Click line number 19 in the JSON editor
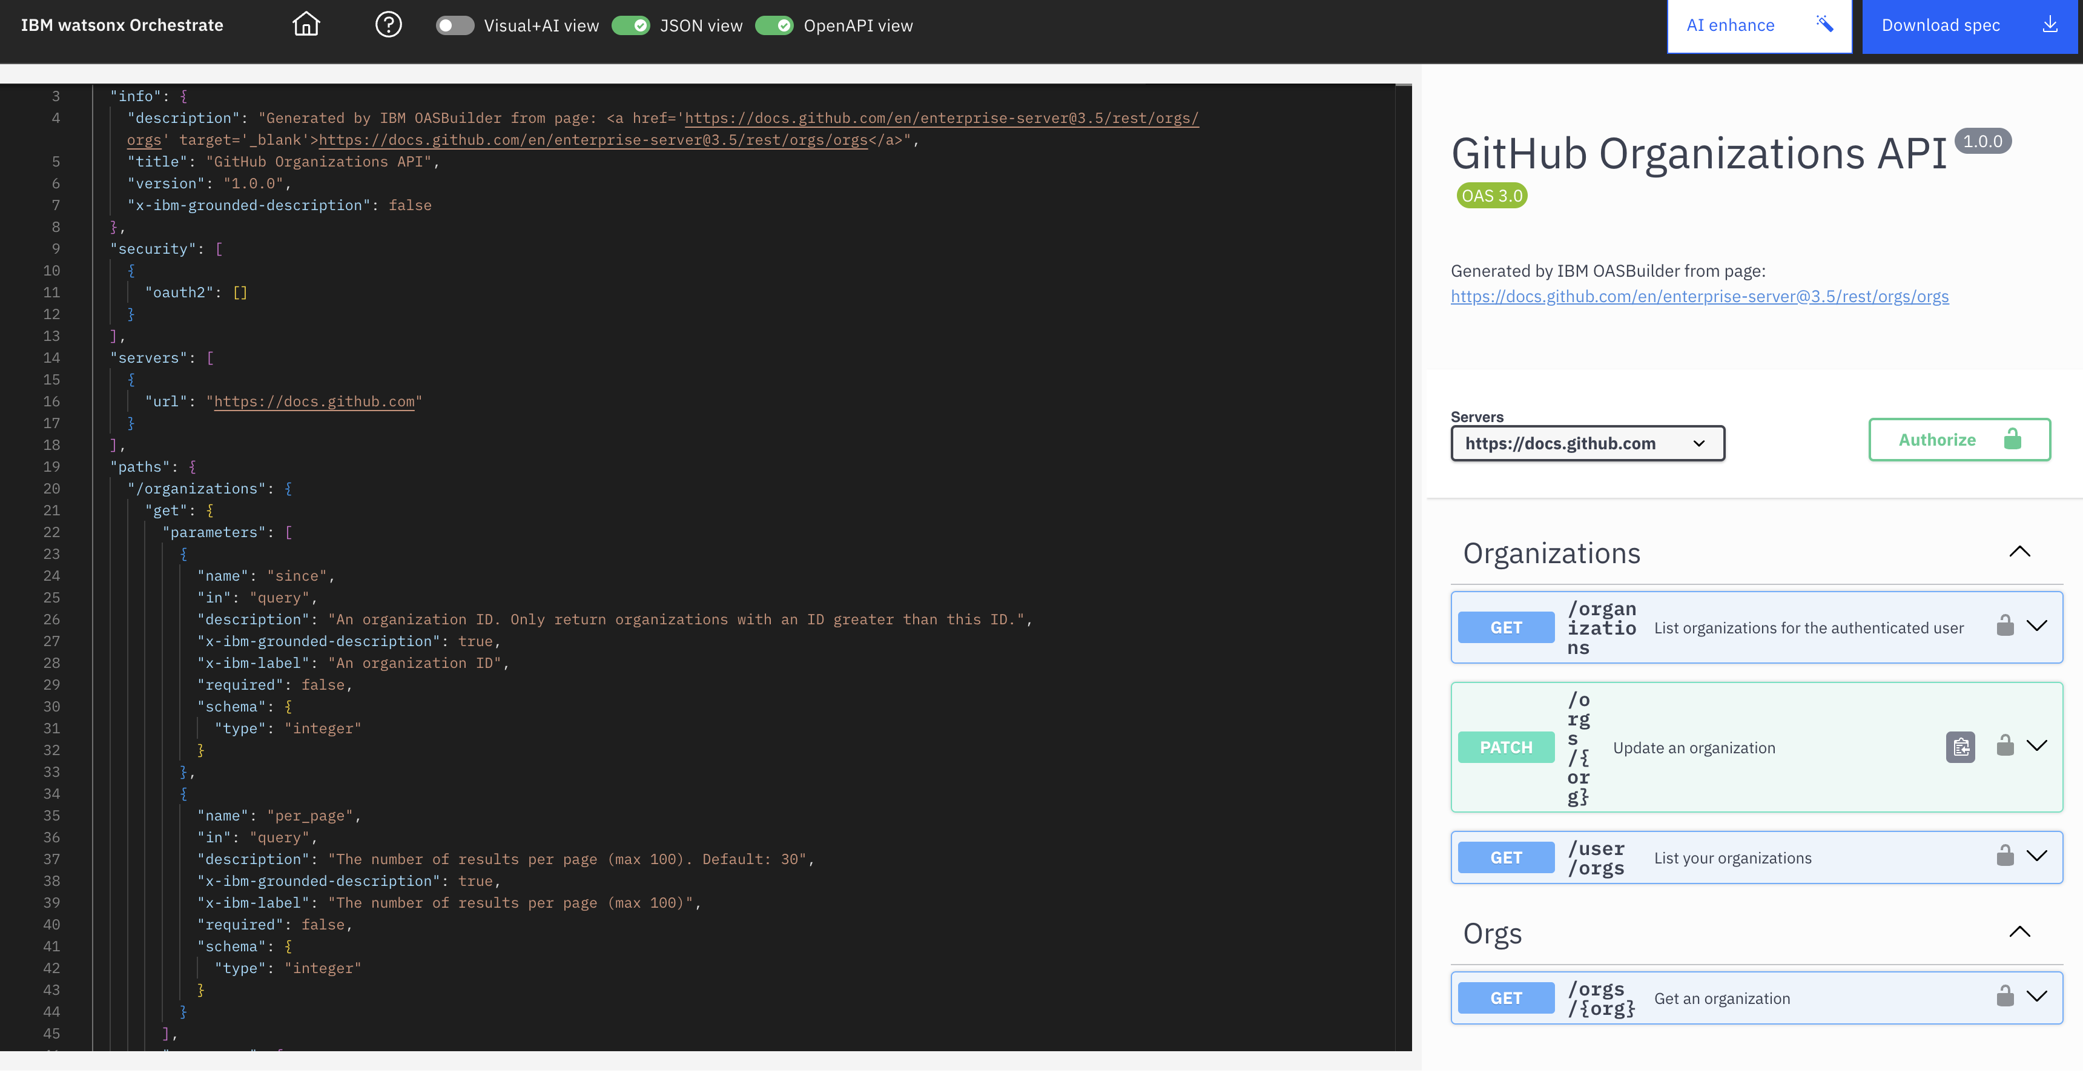This screenshot has height=1073, width=2083. point(51,467)
